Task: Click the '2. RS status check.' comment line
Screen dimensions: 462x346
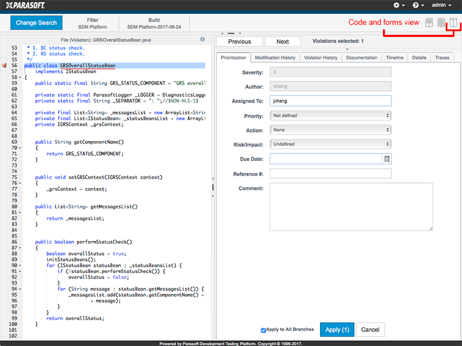Action: pos(55,54)
